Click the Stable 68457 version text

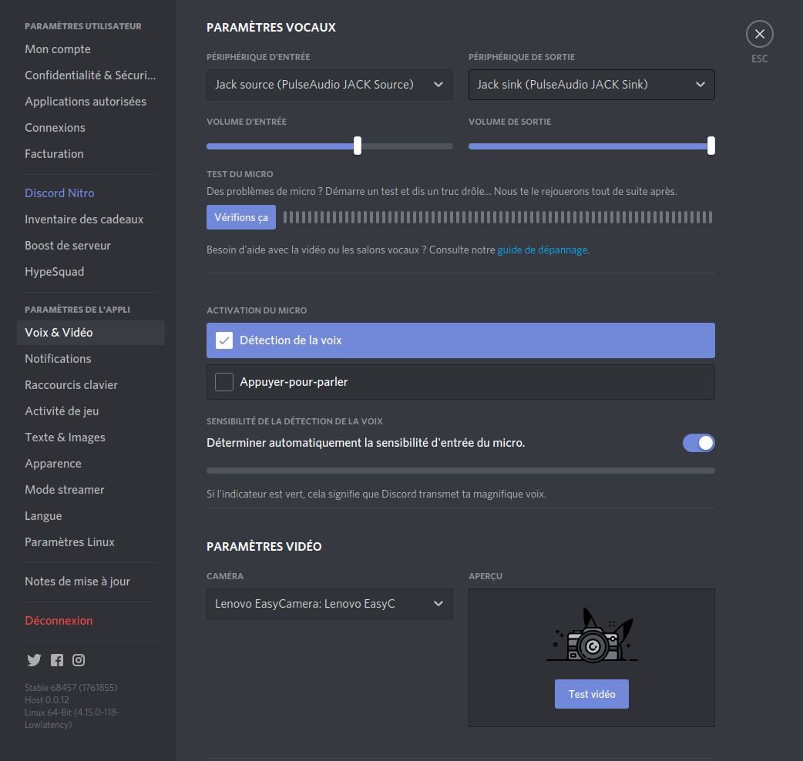tap(71, 687)
